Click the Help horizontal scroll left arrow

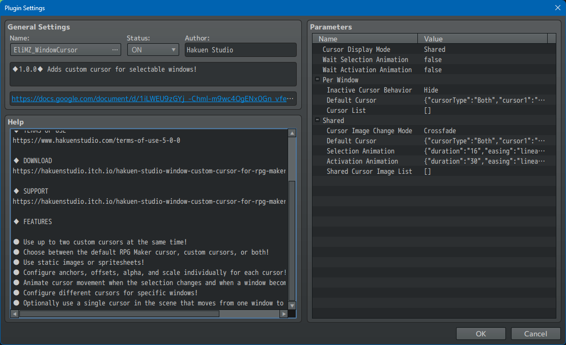(14, 314)
